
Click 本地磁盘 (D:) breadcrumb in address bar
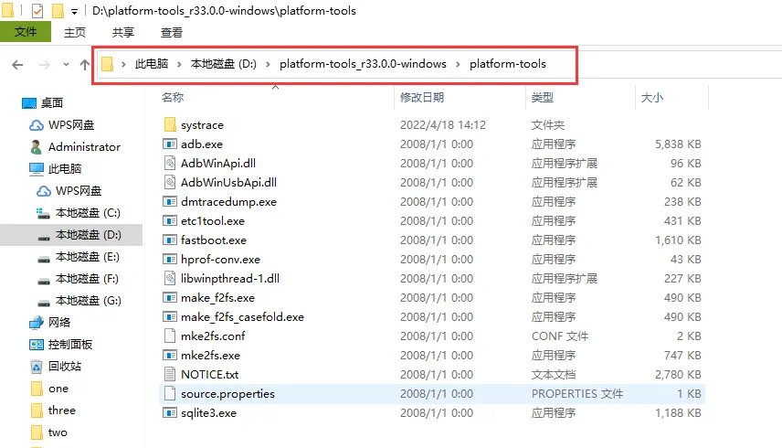tap(224, 64)
